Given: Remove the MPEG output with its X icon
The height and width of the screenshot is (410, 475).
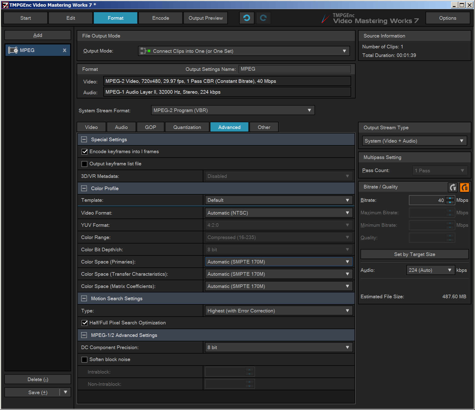Looking at the screenshot, I should click(x=64, y=50).
